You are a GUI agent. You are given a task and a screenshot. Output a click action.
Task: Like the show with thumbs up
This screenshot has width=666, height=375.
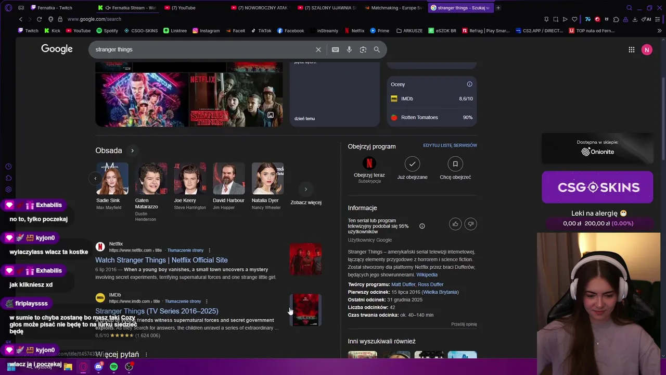(455, 224)
